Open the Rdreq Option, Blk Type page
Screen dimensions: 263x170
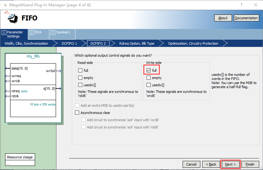coord(137,44)
